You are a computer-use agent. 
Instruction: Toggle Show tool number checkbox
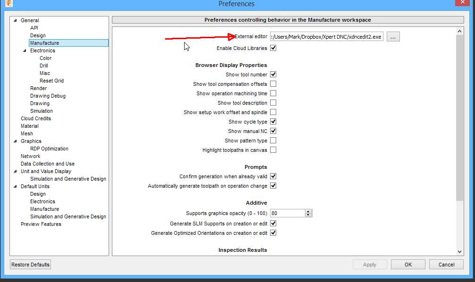click(273, 75)
